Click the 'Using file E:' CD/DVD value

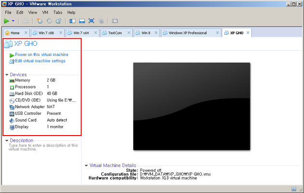tap(61, 100)
